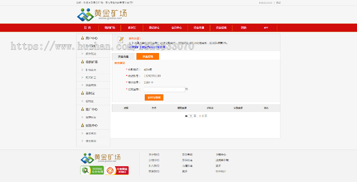Click the 手续费 table column header
The height and width of the screenshot is (182, 357).
click(x=210, y=108)
